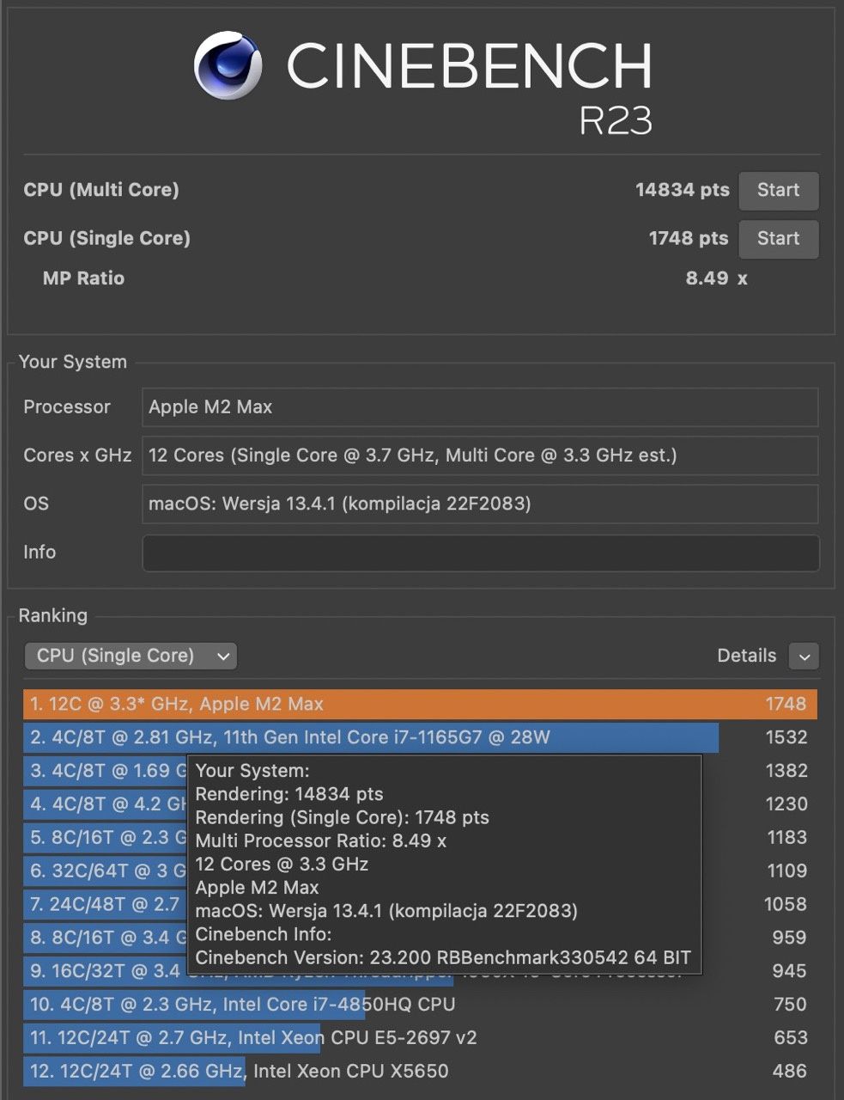The width and height of the screenshot is (844, 1100).
Task: Click the MP Ratio value 8.49 x
Action: click(716, 278)
